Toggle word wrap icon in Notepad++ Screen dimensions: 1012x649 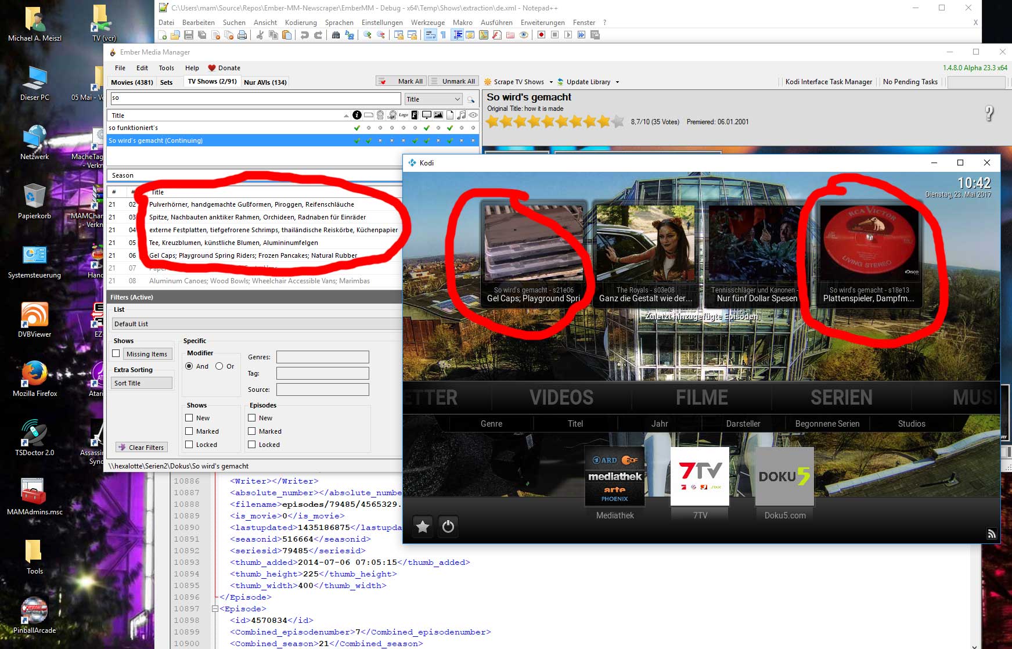[430, 35]
